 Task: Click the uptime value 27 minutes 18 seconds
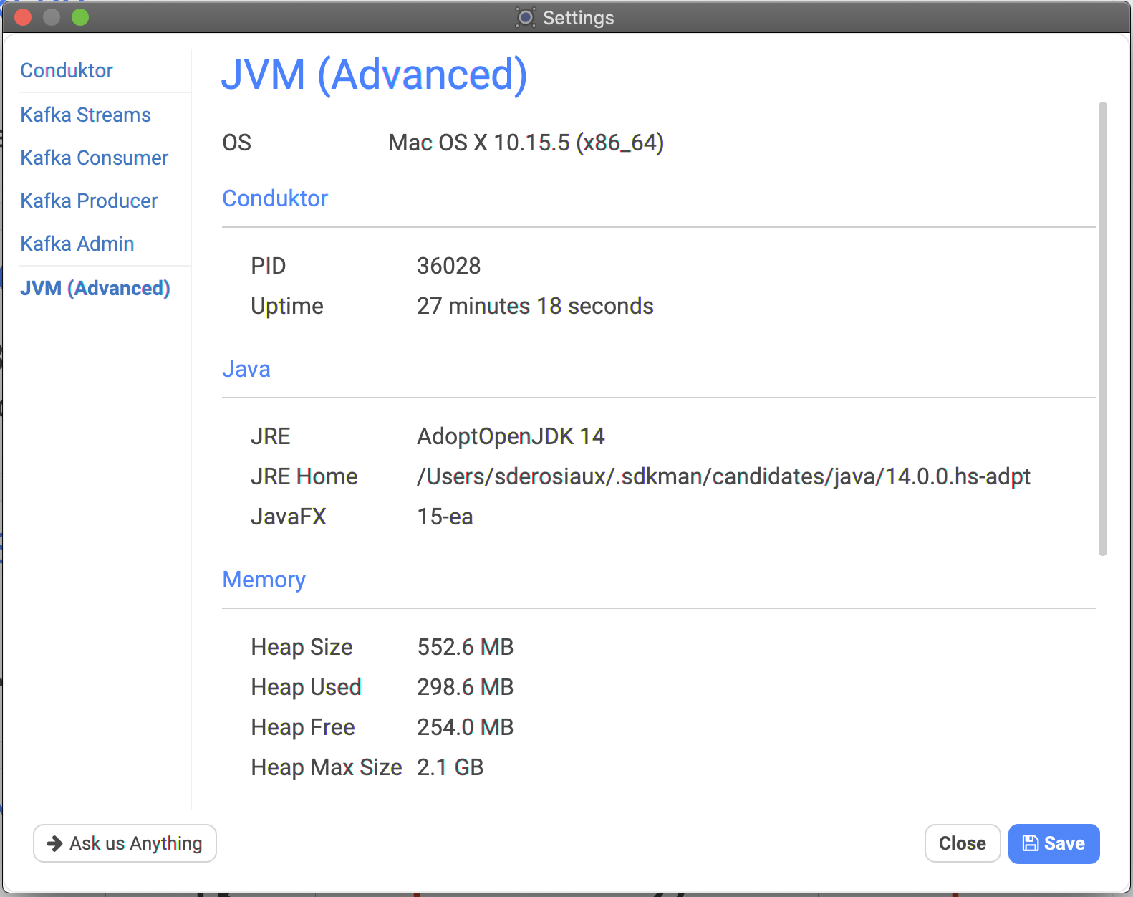[535, 306]
